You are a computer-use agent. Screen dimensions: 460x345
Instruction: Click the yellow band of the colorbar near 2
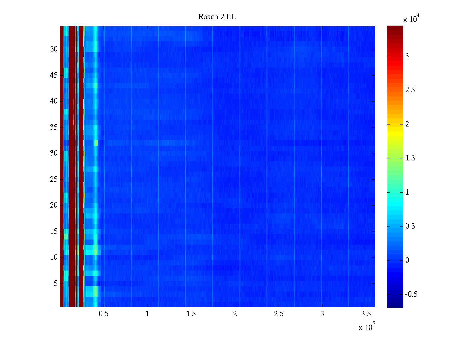(x=395, y=125)
